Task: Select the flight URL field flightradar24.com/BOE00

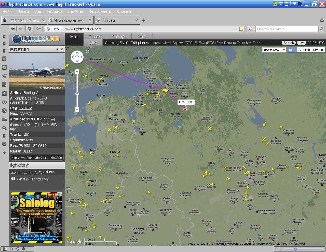Action: [37, 158]
